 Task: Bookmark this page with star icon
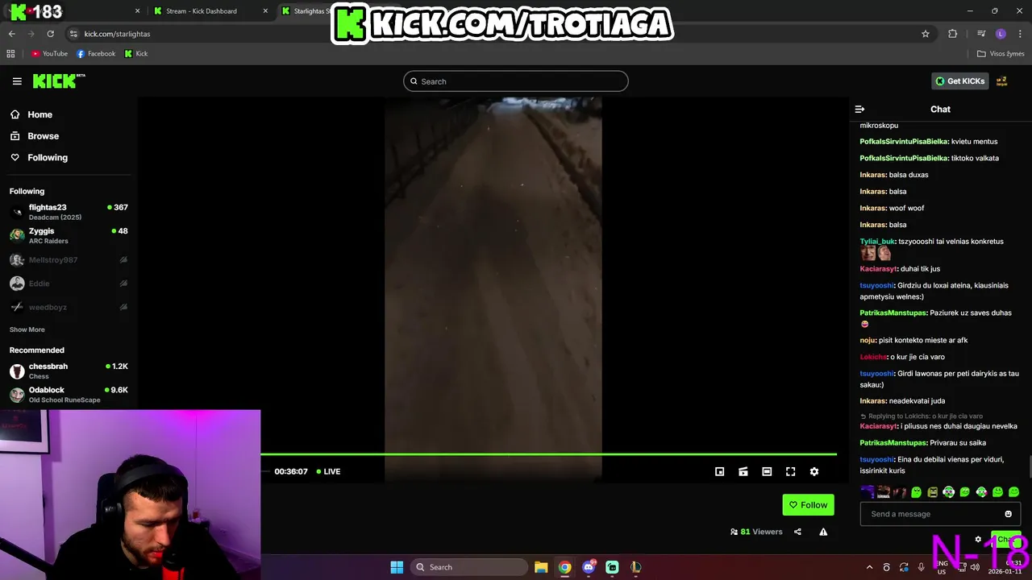pyautogui.click(x=926, y=34)
